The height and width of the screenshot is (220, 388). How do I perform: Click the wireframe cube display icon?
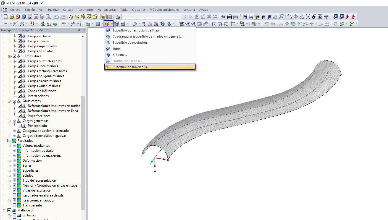[200, 24]
